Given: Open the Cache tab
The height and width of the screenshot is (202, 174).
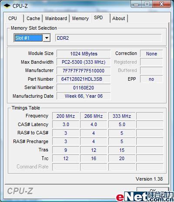Looking at the screenshot, I should coord(33,18).
